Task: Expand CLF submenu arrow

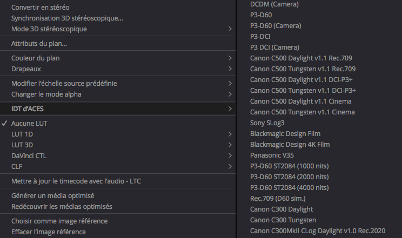Action: pos(230,167)
